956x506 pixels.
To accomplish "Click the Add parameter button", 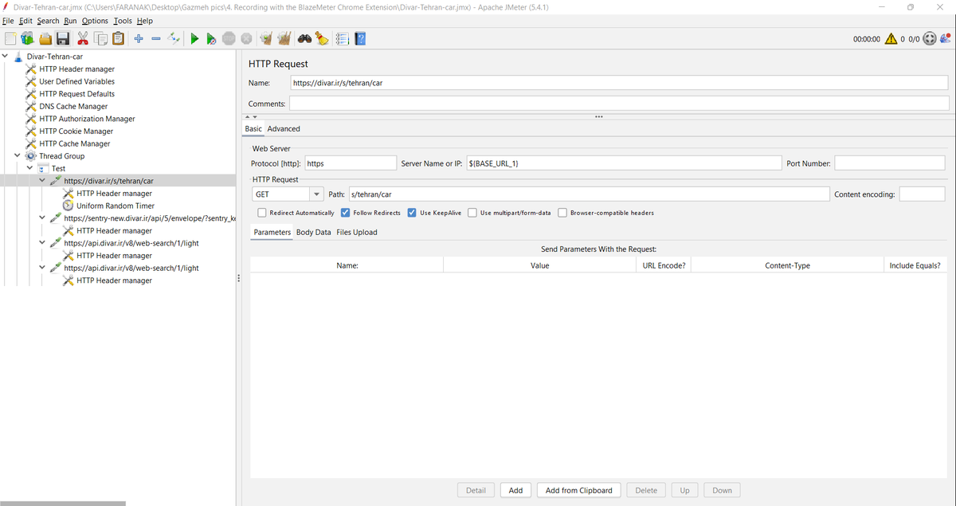I will [515, 490].
